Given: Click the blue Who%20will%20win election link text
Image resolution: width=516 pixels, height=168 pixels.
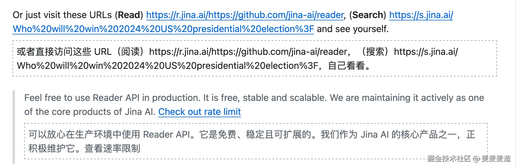Looking at the screenshot, I should [163, 29].
